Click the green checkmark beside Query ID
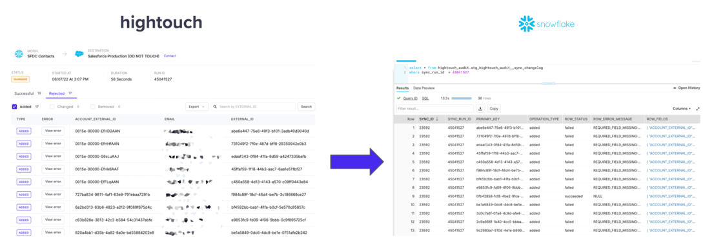The image size is (723, 248). 399,98
